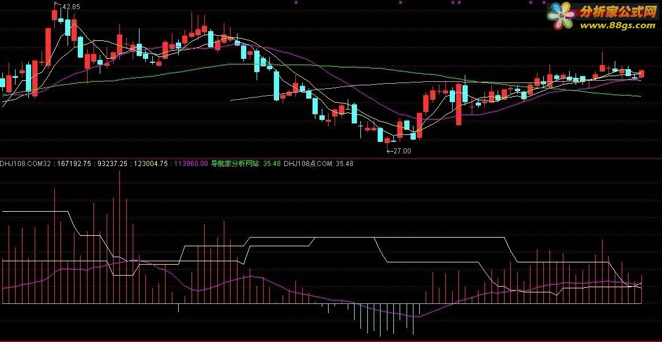
Task: Click the 42.85 high price label
Action: point(71,7)
